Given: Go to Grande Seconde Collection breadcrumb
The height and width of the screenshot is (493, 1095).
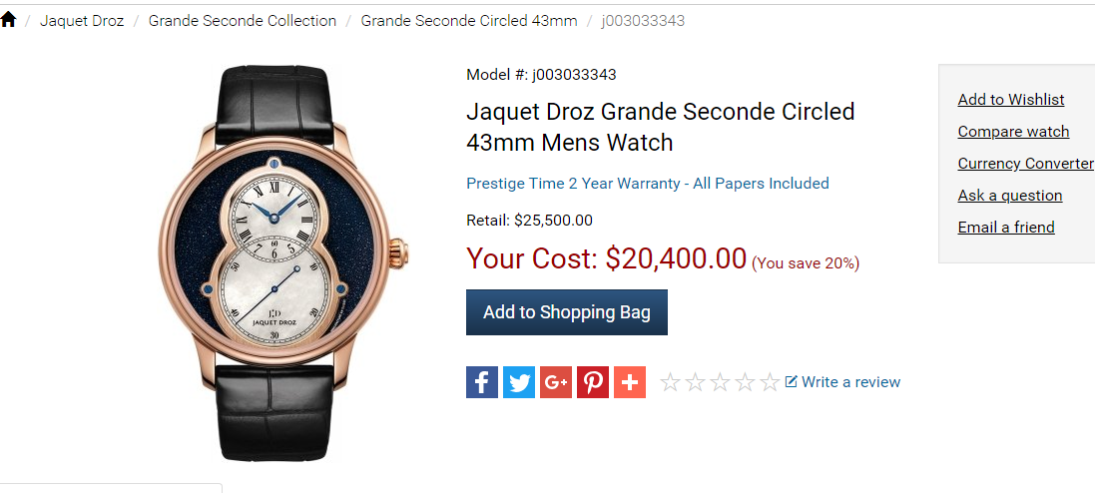Looking at the screenshot, I should click(x=243, y=21).
